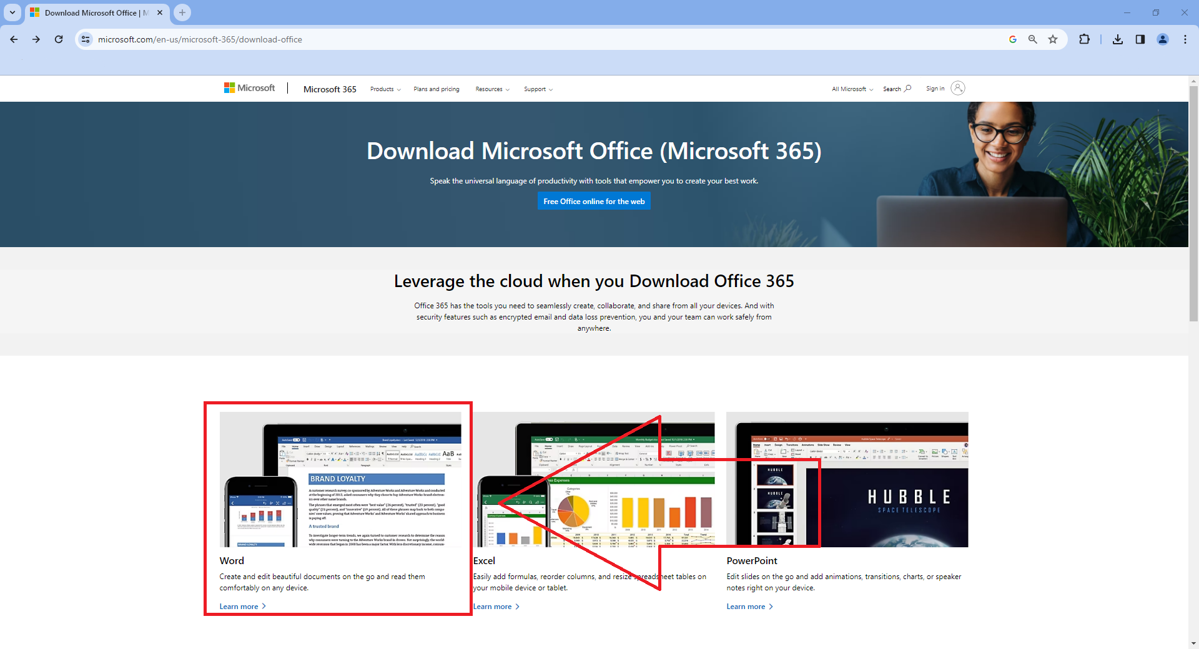
Task: Open the tab search dropdown arrow
Action: point(12,12)
